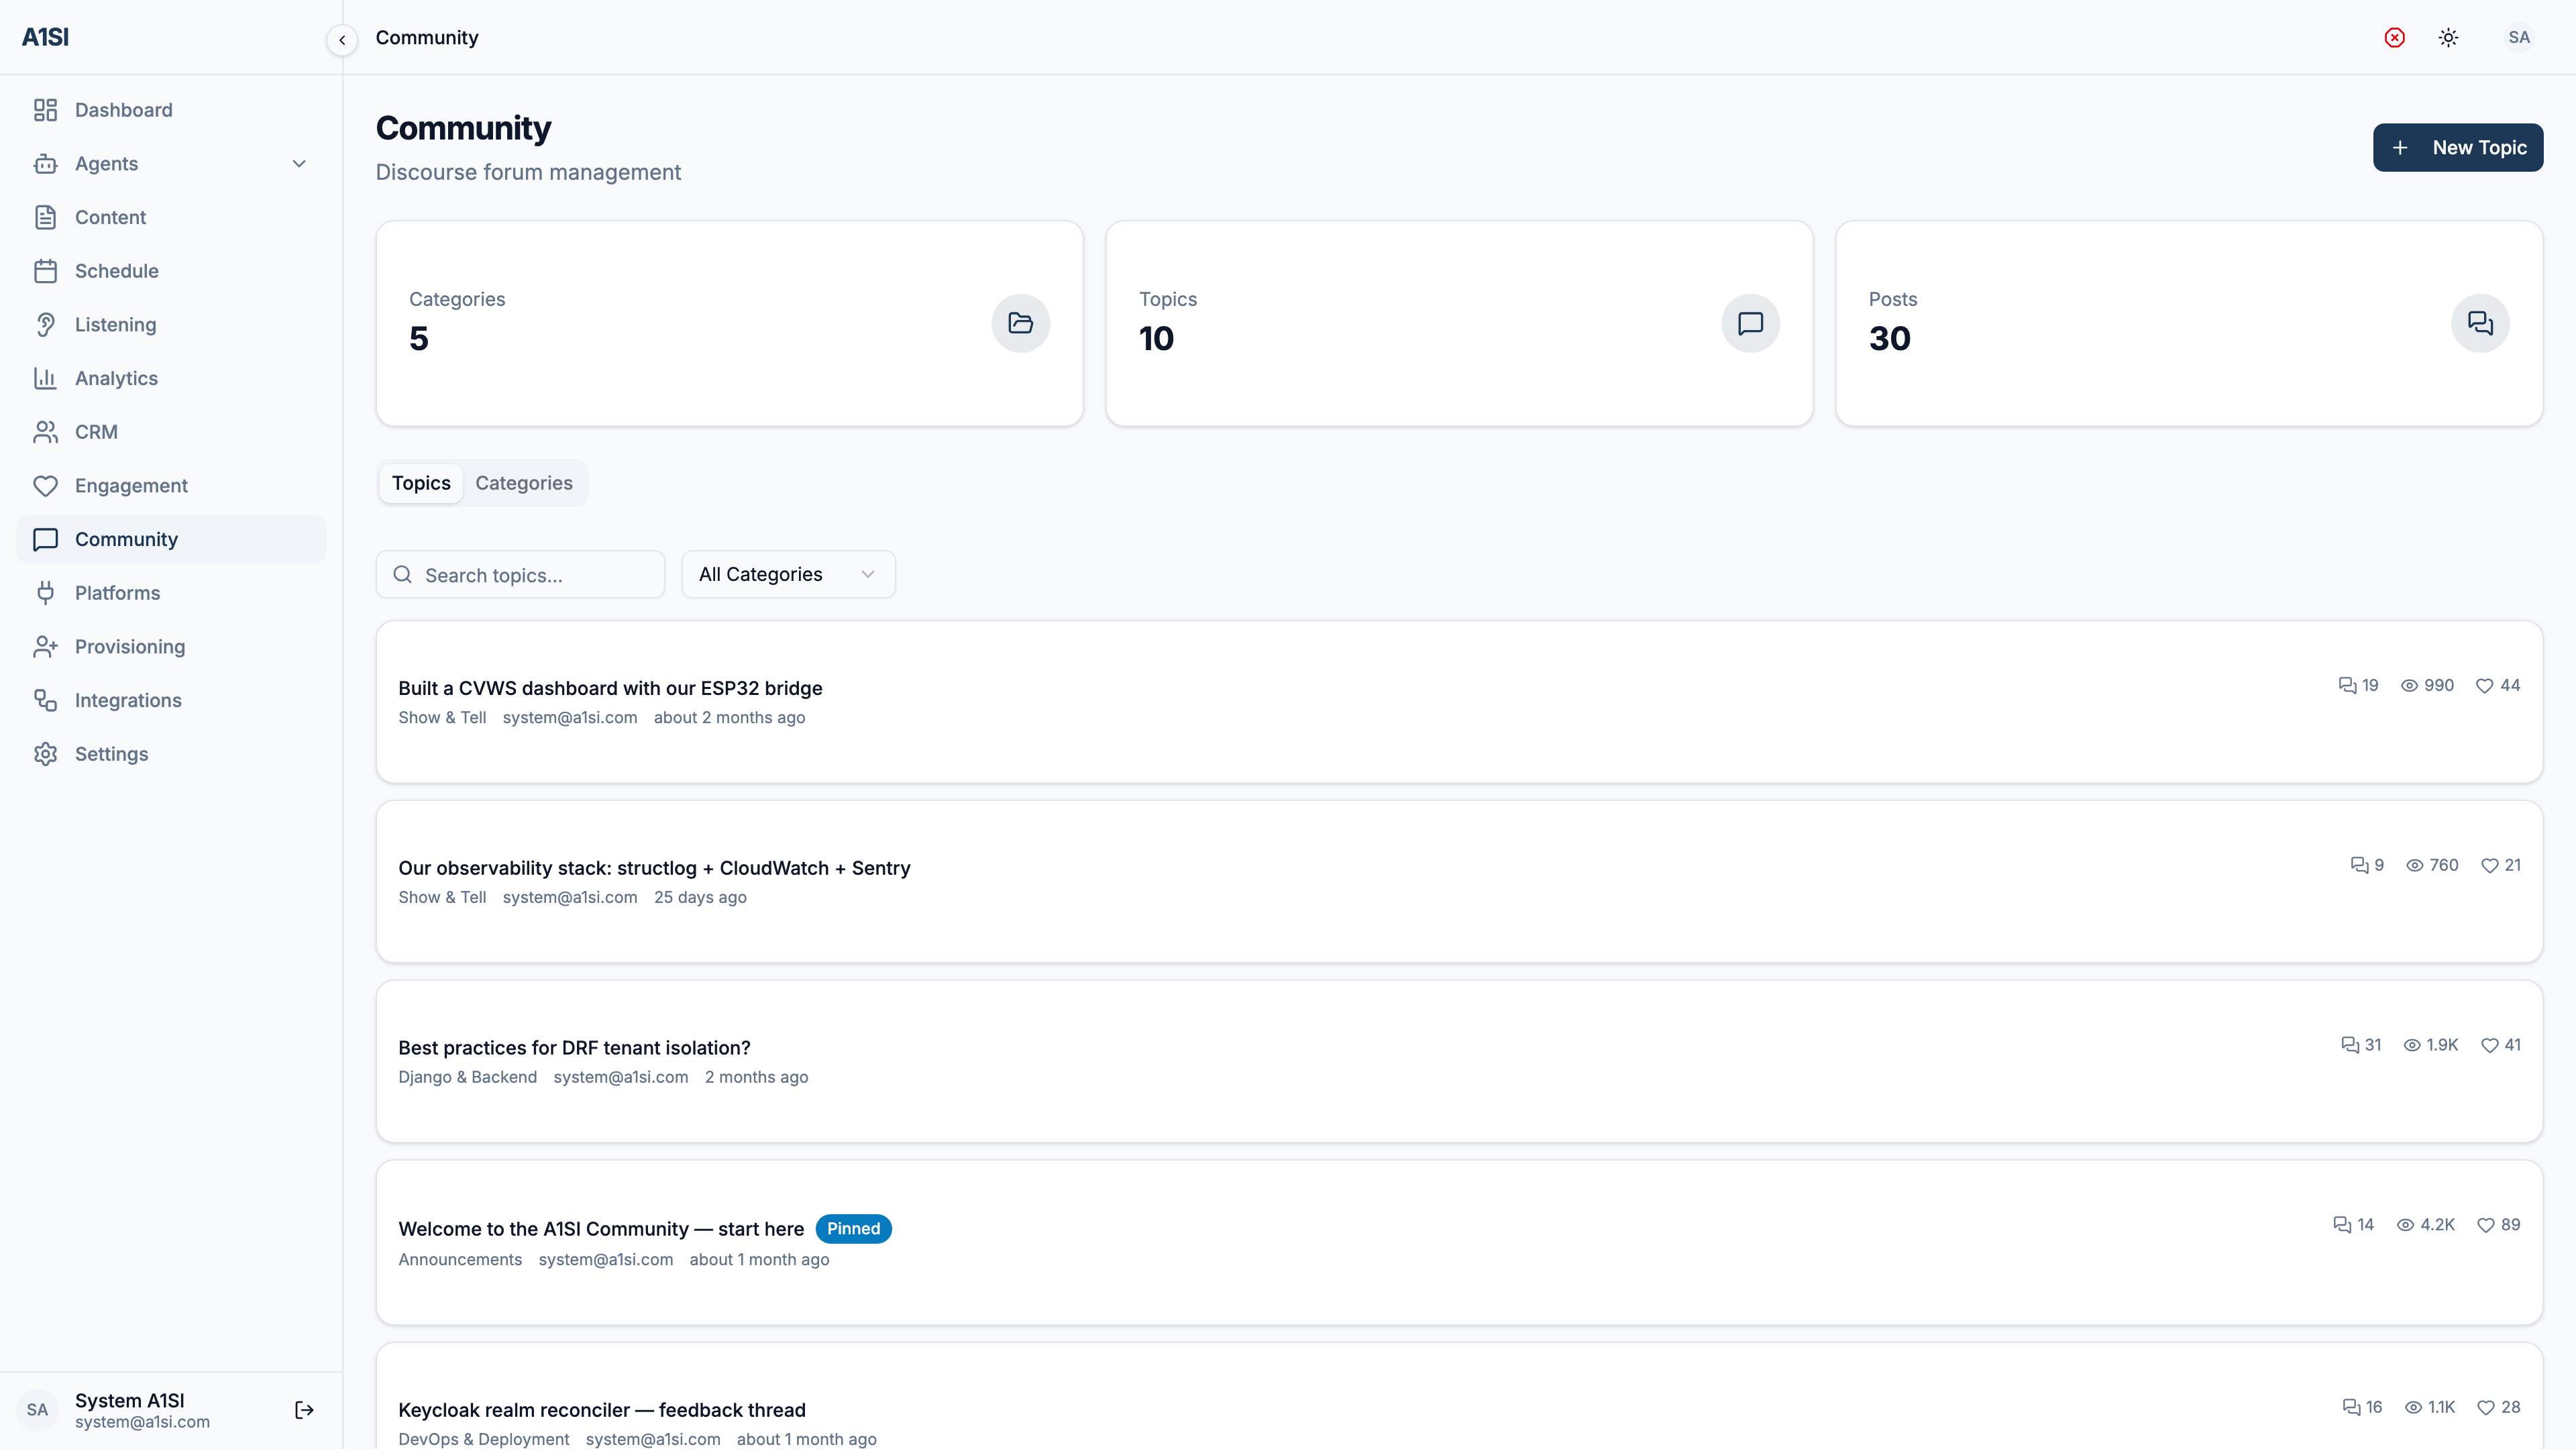The width and height of the screenshot is (2576, 1449).
Task: Open Content document icon in sidebar
Action: click(x=45, y=217)
